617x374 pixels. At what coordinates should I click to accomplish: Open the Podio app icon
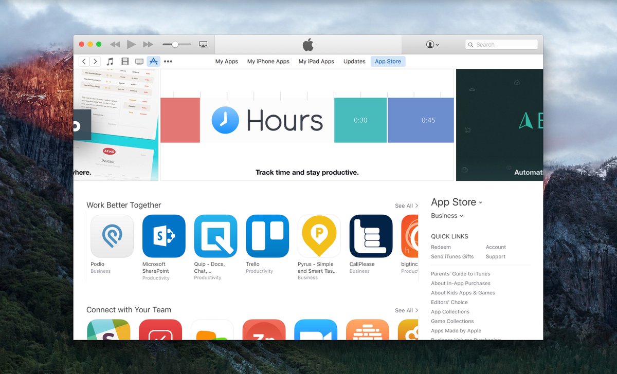[112, 236]
